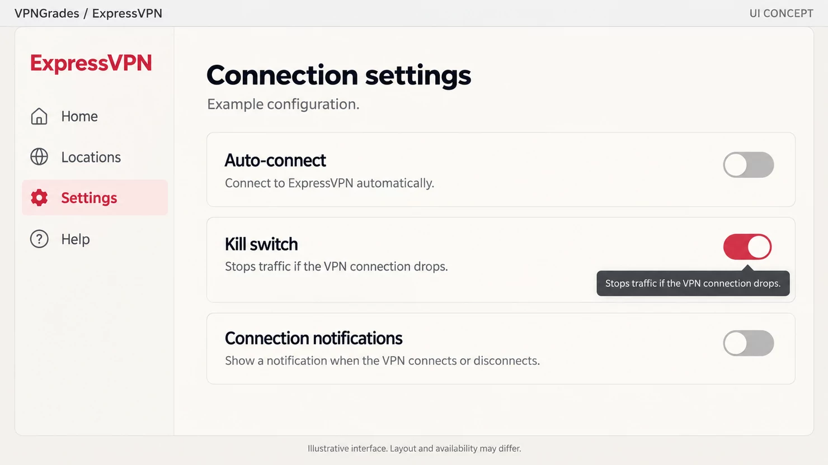828x465 pixels.
Task: Enable the Auto-connect toggle
Action: pyautogui.click(x=749, y=165)
